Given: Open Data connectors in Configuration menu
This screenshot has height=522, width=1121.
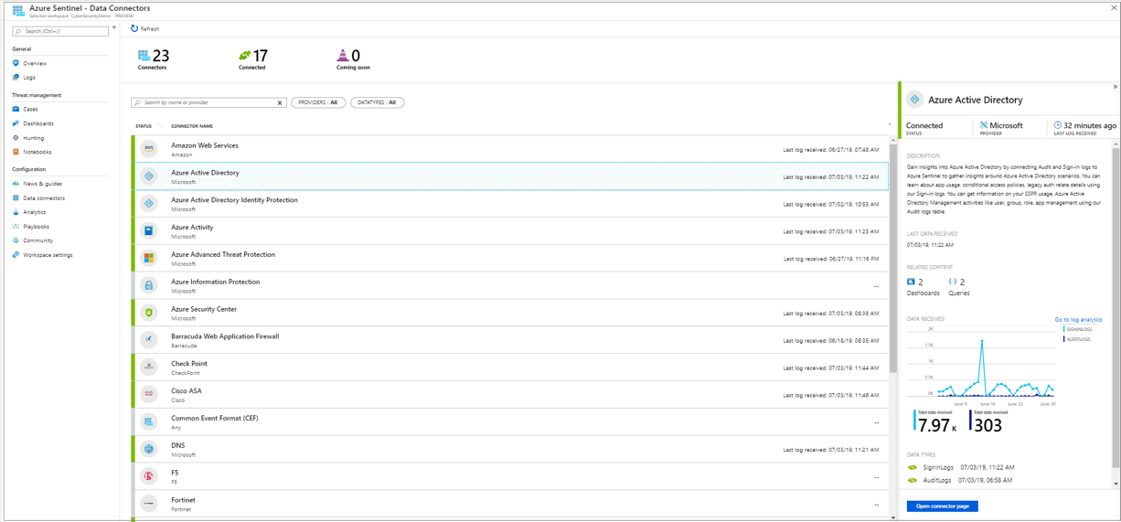Looking at the screenshot, I should (x=44, y=197).
